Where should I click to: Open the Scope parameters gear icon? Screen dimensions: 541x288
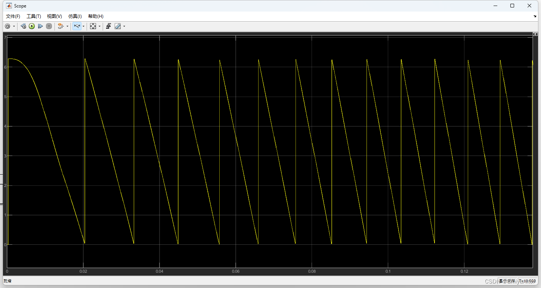[x=7, y=26]
